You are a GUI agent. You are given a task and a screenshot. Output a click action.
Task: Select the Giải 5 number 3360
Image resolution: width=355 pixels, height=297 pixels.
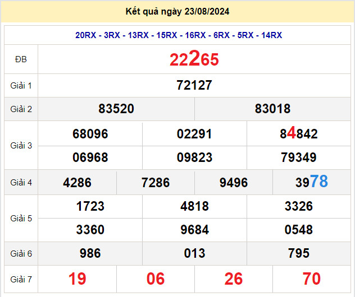tap(90, 230)
